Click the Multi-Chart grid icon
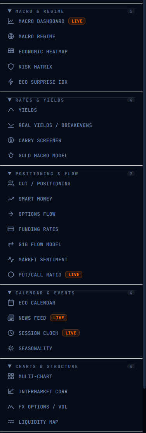Viewport: 146px width, 433px height. (x=11, y=377)
